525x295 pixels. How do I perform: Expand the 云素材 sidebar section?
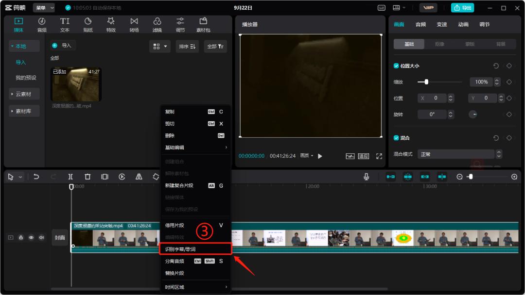click(x=24, y=94)
